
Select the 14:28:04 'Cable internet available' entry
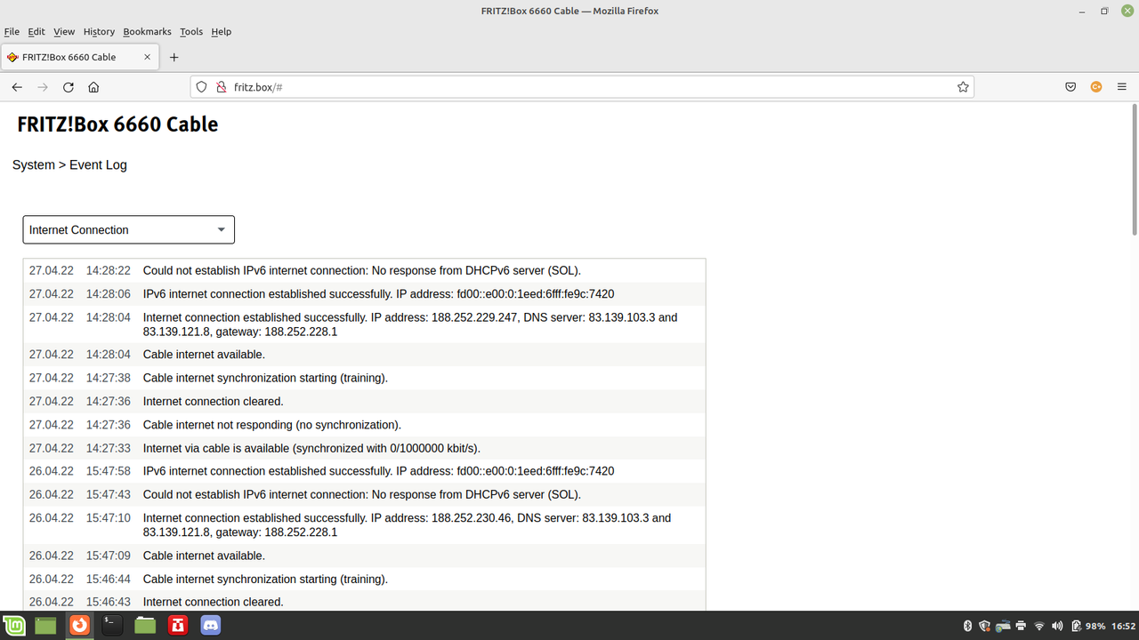[364, 354]
